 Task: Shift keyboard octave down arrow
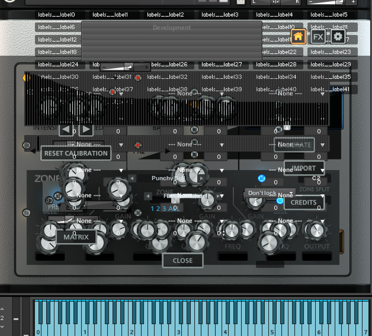pos(2,327)
